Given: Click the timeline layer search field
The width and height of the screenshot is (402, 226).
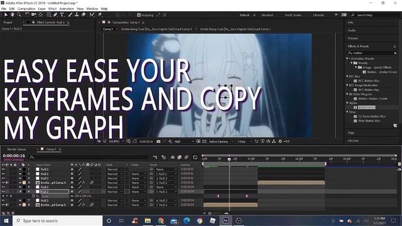Looking at the screenshot, I should pyautogui.click(x=89, y=157).
